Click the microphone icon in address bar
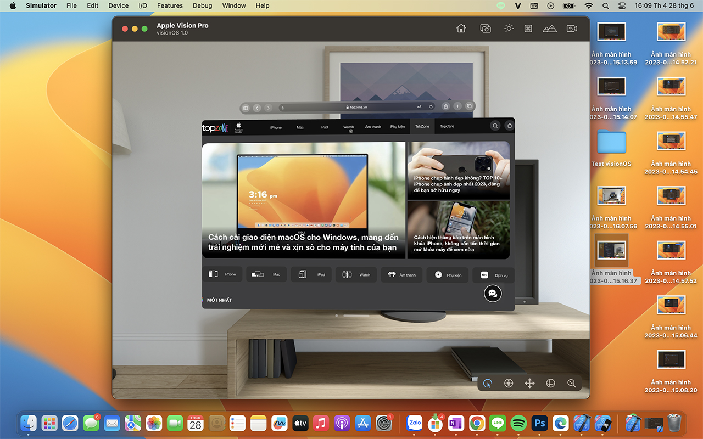 [282, 108]
